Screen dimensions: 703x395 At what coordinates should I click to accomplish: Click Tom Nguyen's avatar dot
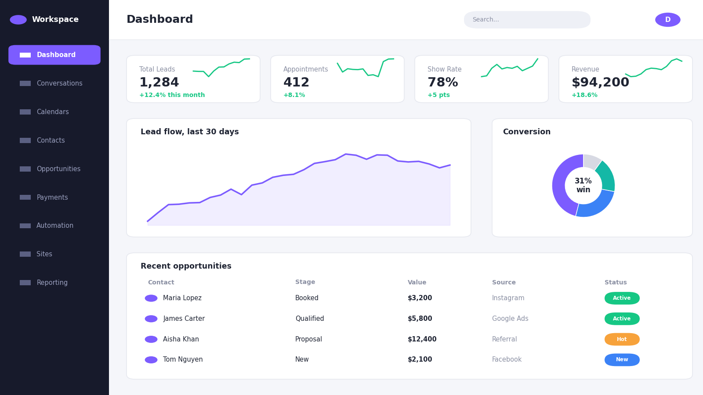pyautogui.click(x=151, y=360)
